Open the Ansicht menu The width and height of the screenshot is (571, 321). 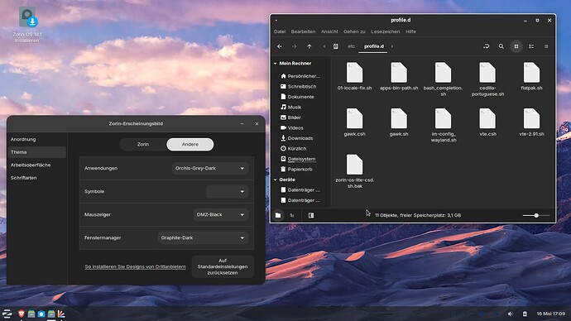(x=329, y=31)
